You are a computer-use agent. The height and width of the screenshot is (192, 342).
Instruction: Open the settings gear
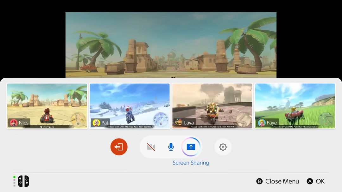click(x=223, y=147)
